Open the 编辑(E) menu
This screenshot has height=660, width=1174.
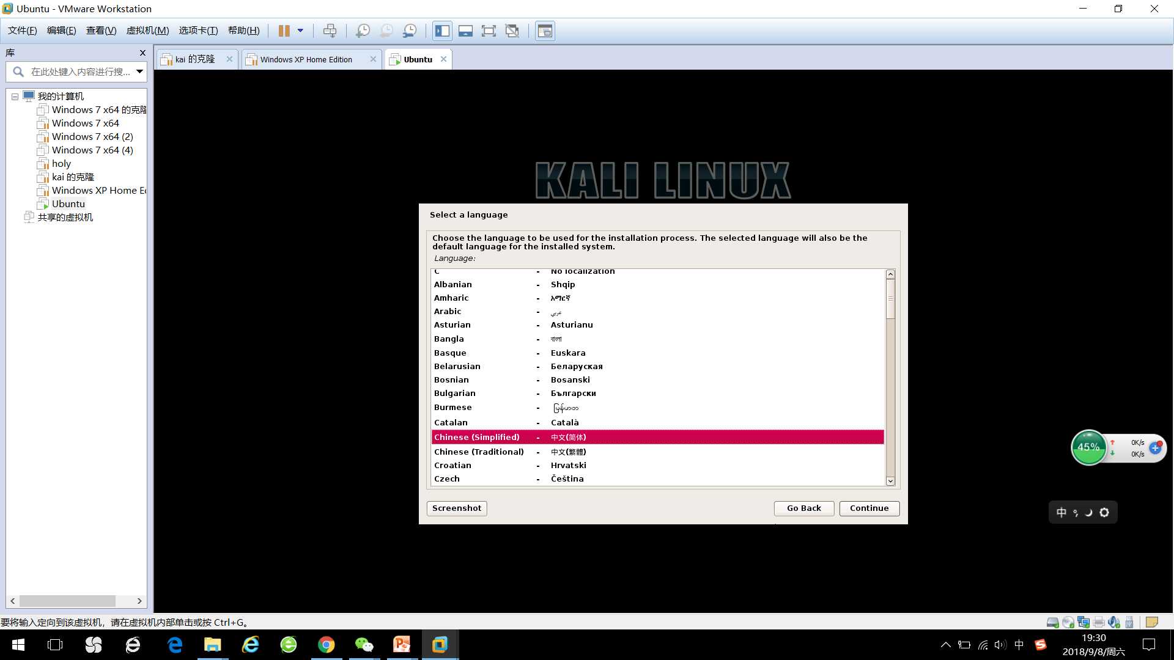tap(61, 31)
